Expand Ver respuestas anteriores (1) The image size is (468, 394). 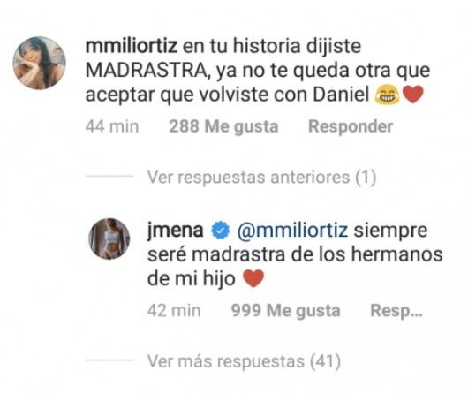click(261, 178)
